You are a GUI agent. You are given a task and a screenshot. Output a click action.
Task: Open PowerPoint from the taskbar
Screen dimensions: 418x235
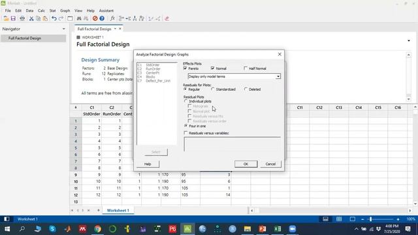click(263, 228)
